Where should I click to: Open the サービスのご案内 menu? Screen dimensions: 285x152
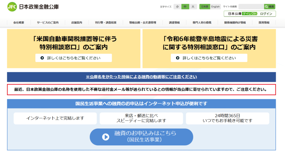click(48, 23)
